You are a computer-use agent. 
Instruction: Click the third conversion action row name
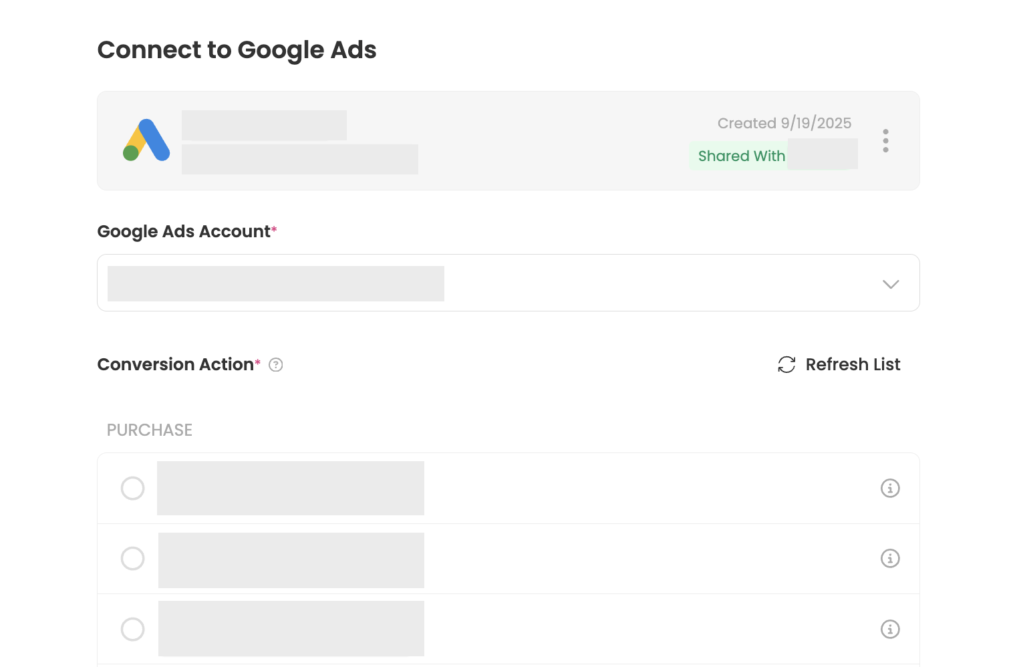291,628
